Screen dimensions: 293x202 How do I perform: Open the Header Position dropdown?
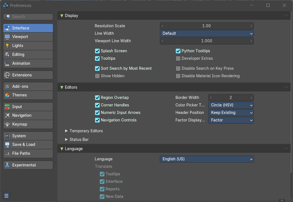pyautogui.click(x=231, y=113)
